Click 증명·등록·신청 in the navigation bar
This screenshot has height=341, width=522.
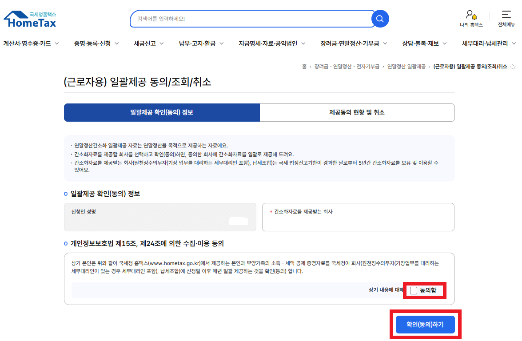[x=93, y=43]
